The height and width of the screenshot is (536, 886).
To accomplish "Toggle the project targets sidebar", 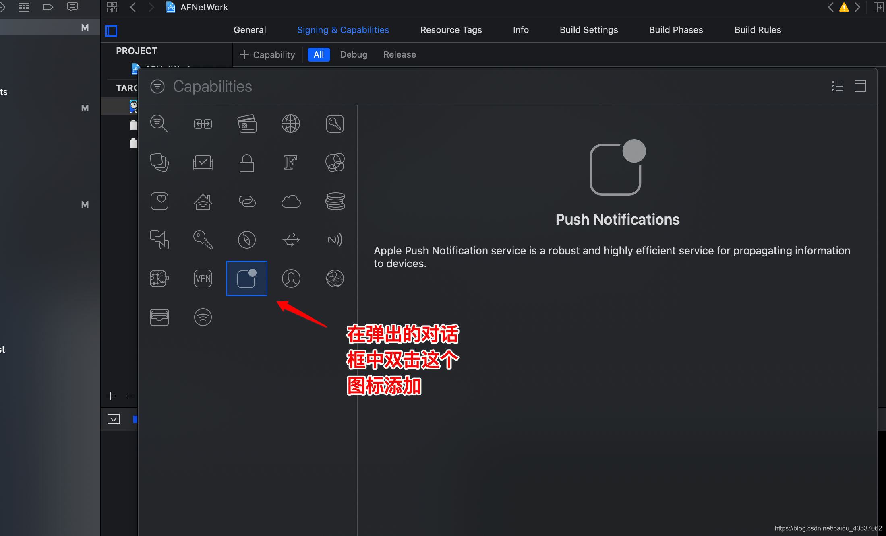I will click(x=111, y=31).
